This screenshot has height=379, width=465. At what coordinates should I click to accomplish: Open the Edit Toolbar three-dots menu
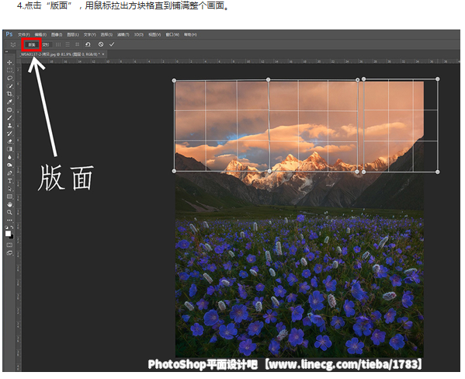9,221
